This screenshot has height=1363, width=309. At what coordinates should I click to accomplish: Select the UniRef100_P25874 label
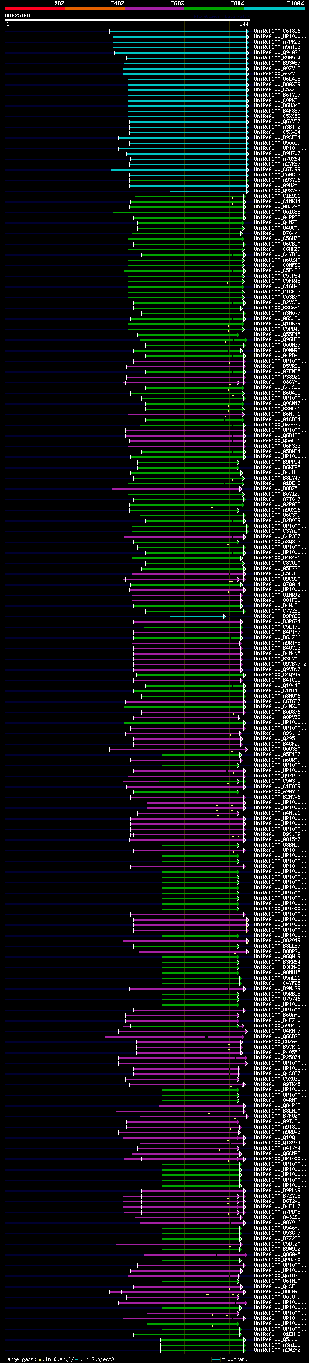coord(277,1058)
